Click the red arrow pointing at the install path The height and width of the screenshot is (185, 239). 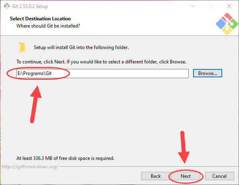click(x=35, y=104)
